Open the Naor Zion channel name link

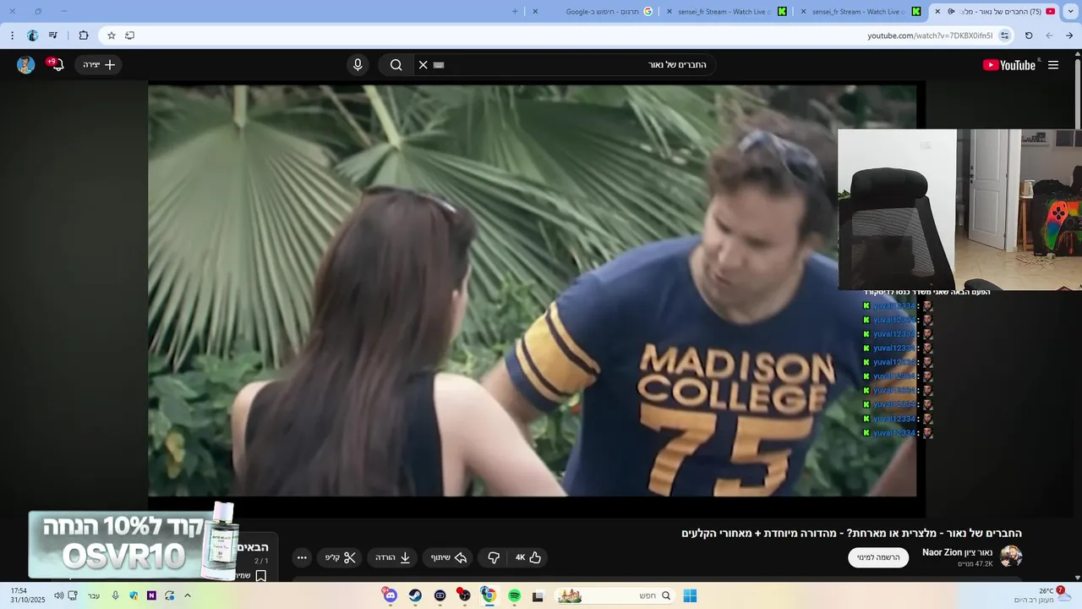click(957, 552)
